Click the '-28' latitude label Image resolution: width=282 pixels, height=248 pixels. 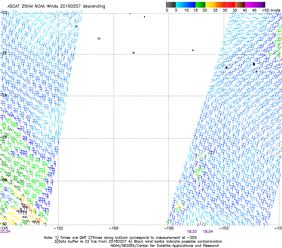pyautogui.click(x=4, y=180)
